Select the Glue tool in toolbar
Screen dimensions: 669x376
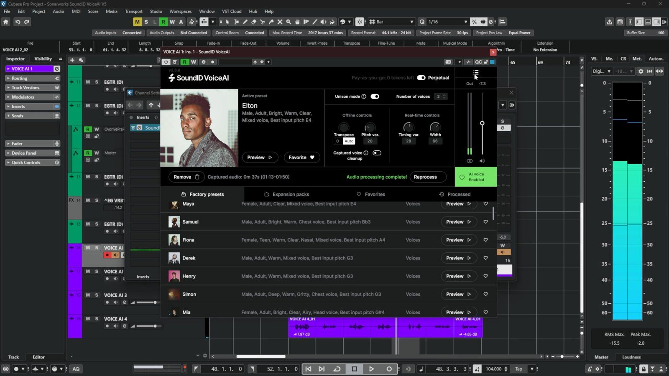coord(271,22)
